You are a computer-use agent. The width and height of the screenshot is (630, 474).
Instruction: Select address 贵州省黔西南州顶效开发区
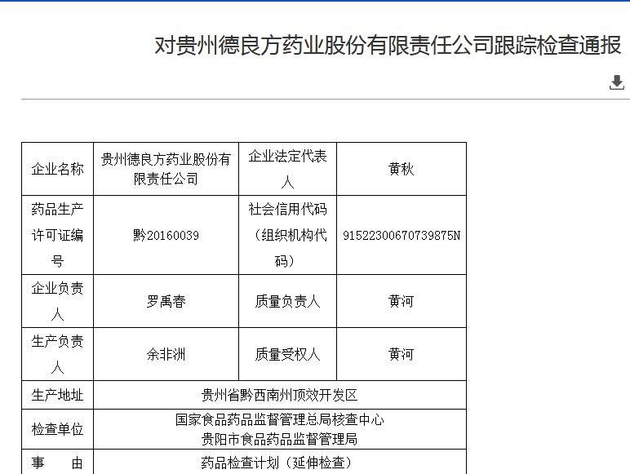280,395
